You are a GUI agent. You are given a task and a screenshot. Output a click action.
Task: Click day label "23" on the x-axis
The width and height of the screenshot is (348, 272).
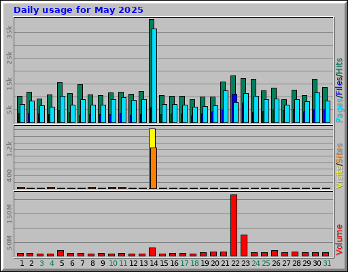pyautogui.click(x=245, y=263)
